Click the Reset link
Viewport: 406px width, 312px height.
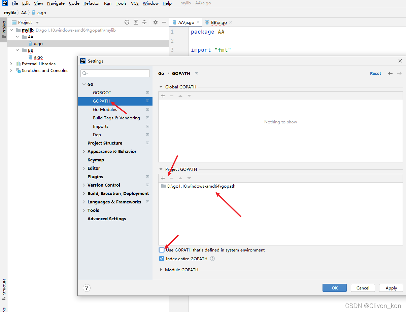[375, 73]
